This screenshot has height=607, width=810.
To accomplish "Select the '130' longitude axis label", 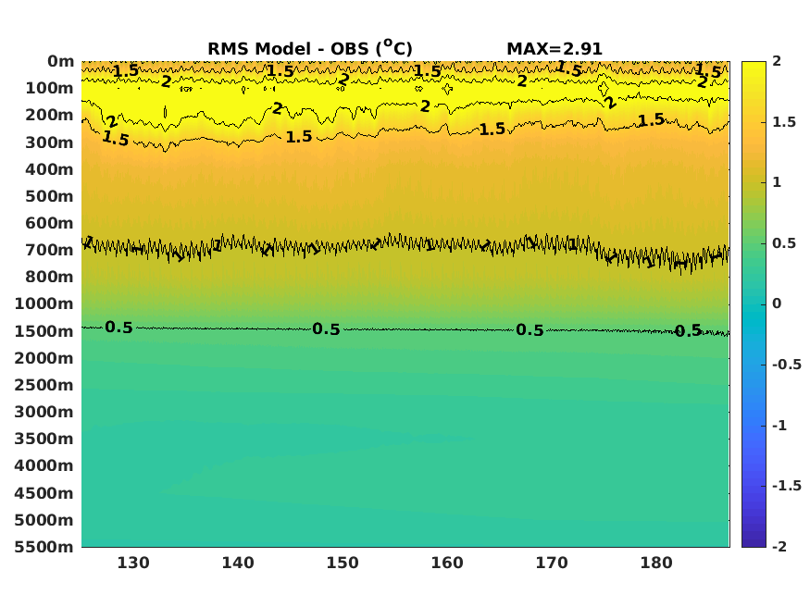I will pos(133,563).
